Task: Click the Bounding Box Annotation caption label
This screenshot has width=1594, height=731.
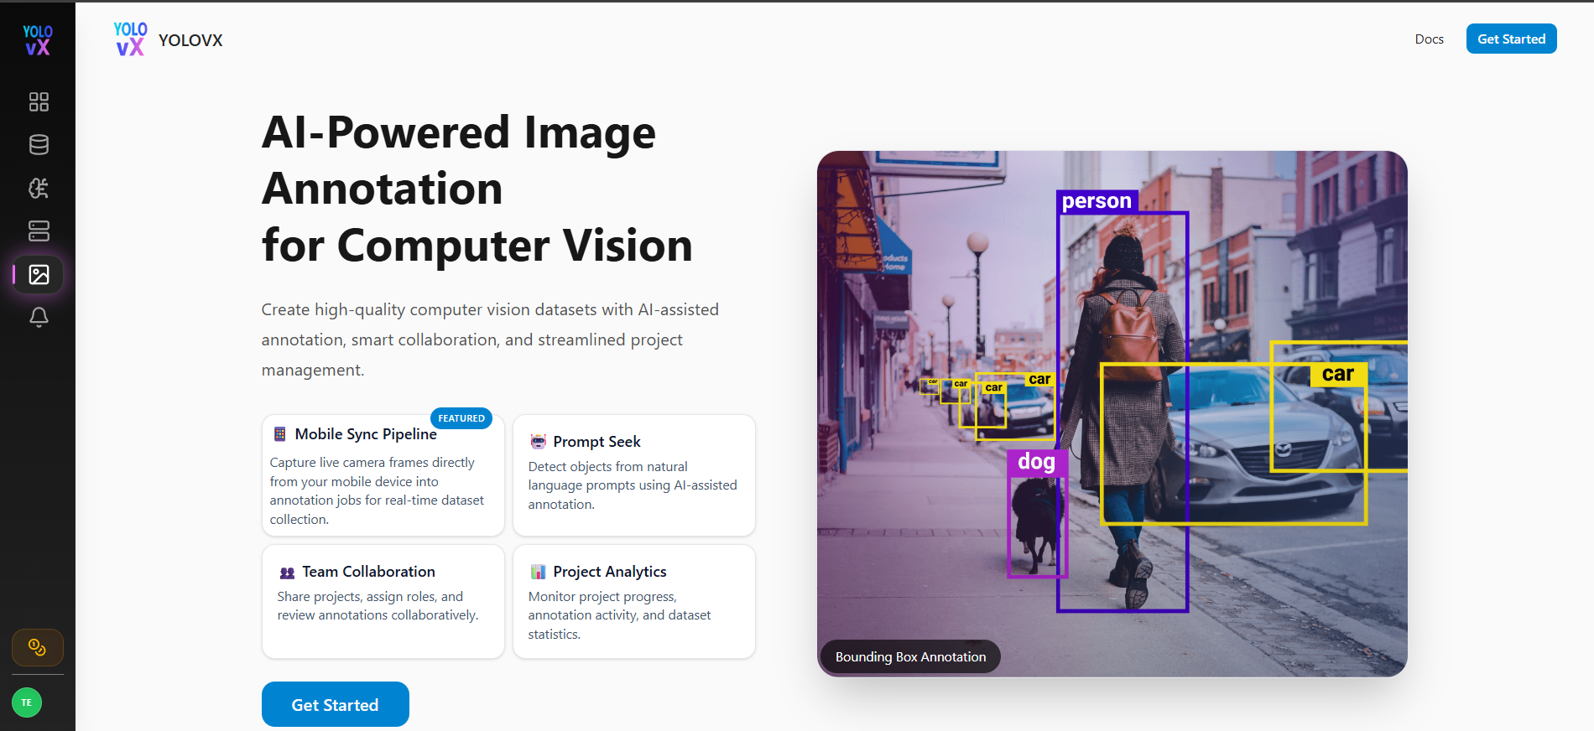Action: click(x=910, y=656)
